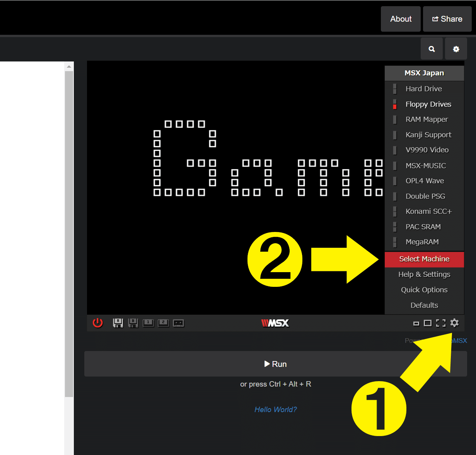Toggle the V9990 Video extension
The image size is (476, 455).
click(424, 150)
